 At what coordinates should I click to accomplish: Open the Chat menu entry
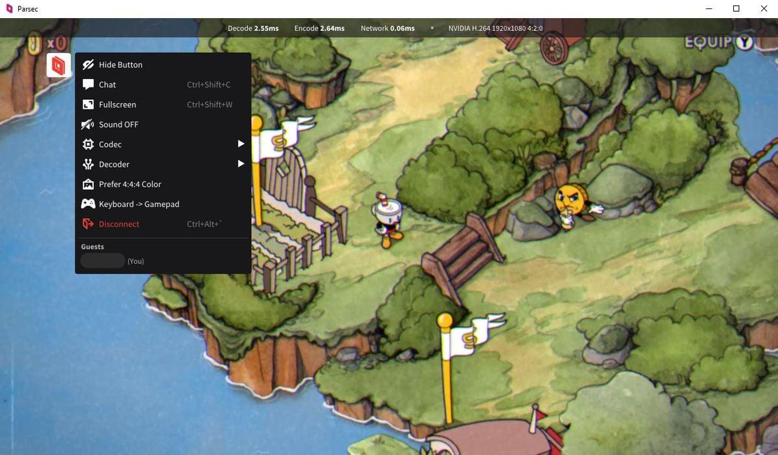(x=108, y=85)
